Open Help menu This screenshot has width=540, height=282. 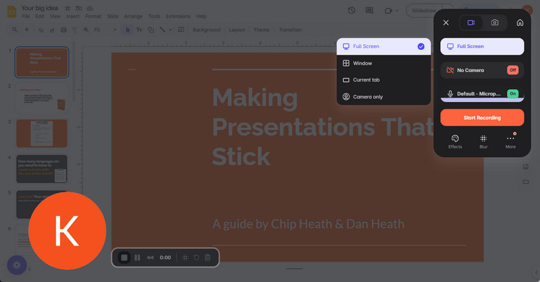click(201, 16)
